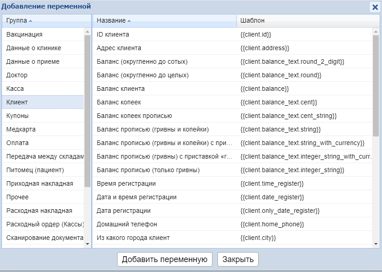Click the {{client.city}} template cell

tap(258, 238)
